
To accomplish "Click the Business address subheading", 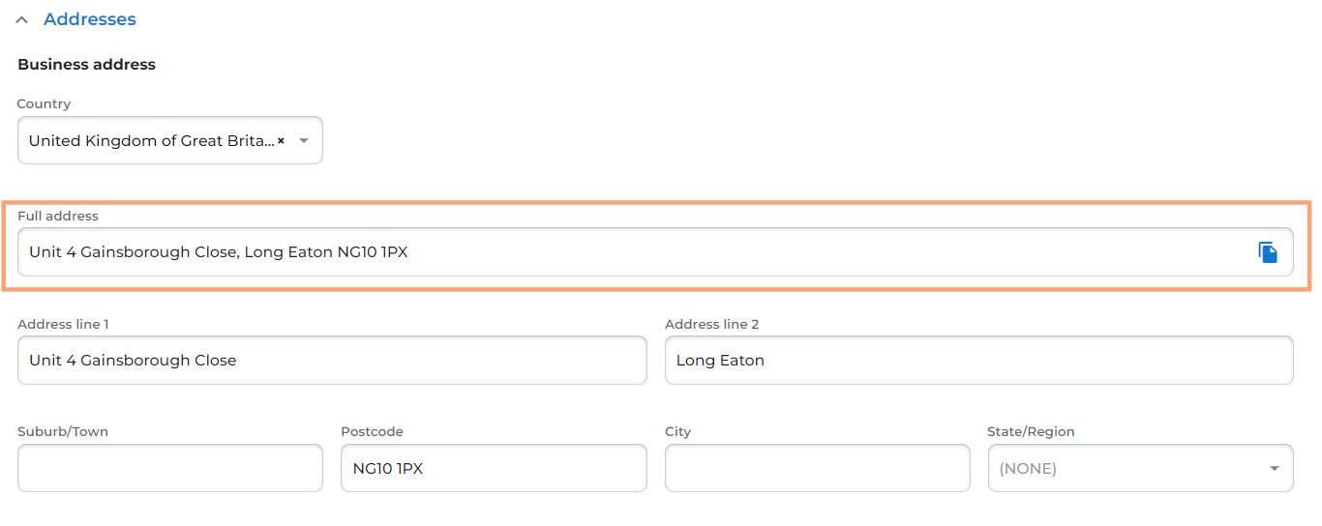I will [x=86, y=65].
